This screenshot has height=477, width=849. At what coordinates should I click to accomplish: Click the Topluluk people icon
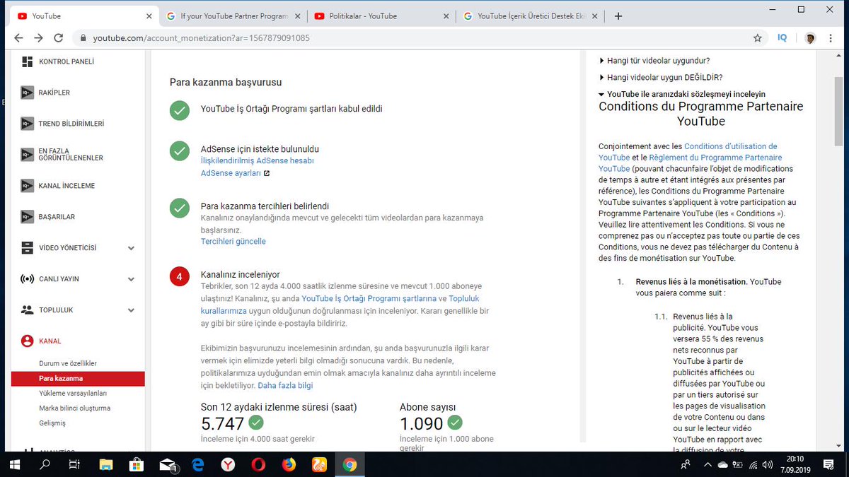pos(28,310)
